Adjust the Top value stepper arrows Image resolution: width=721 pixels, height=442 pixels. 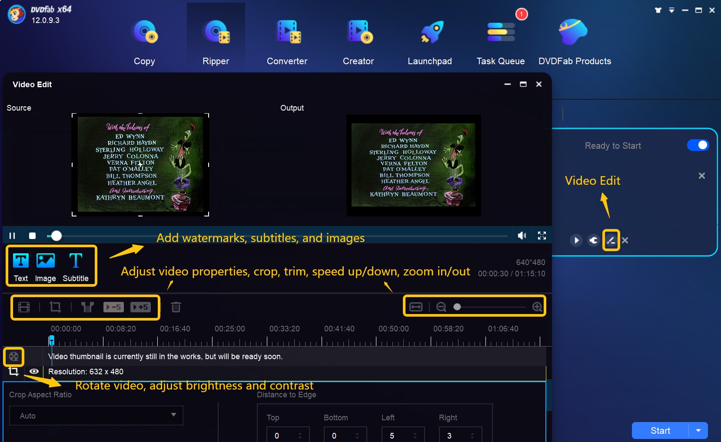300,435
